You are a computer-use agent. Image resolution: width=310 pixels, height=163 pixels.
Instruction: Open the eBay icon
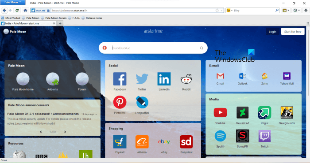pos(164,142)
